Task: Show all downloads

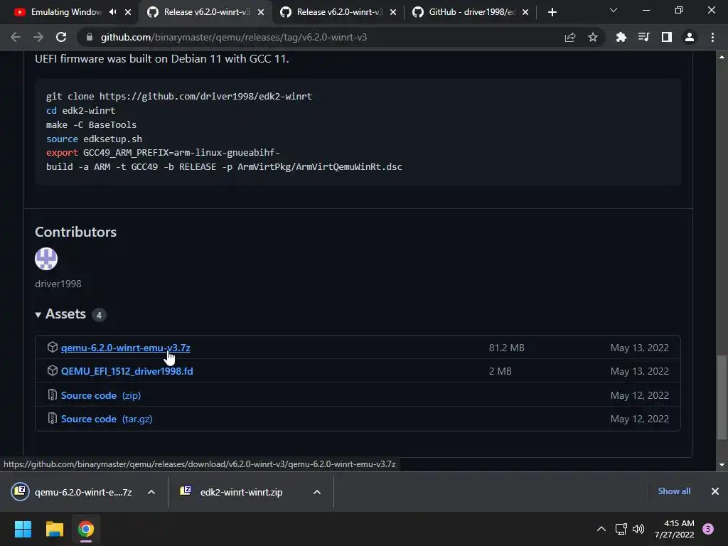Action: 674,491
